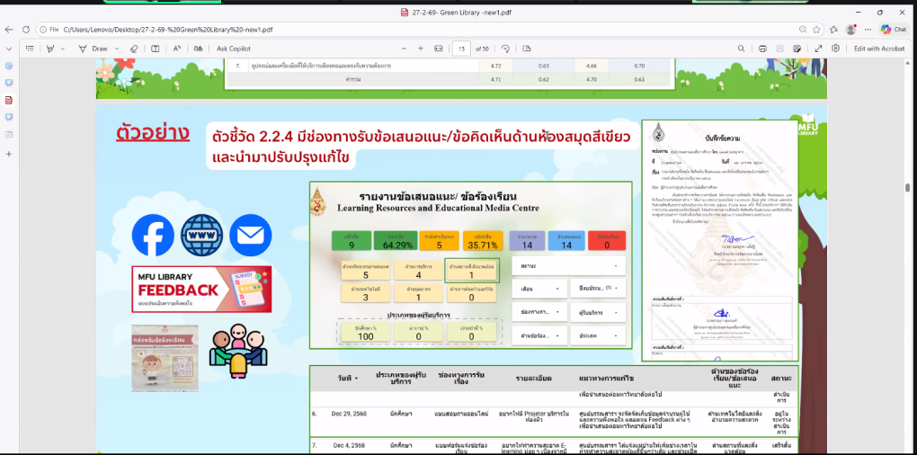
Task: Select the Erase tool
Action: coord(134,49)
